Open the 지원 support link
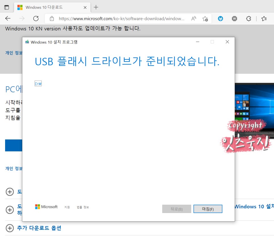The width and height of the screenshot is (274, 240). (x=67, y=207)
